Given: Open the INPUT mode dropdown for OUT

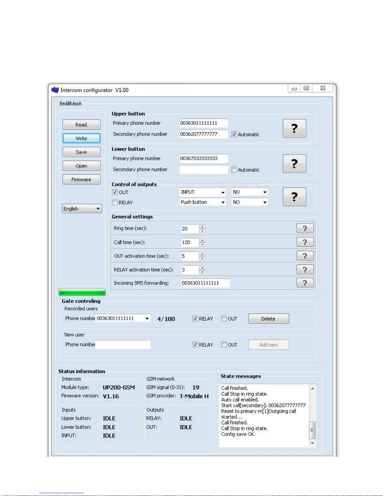Looking at the screenshot, I should pyautogui.click(x=203, y=192).
